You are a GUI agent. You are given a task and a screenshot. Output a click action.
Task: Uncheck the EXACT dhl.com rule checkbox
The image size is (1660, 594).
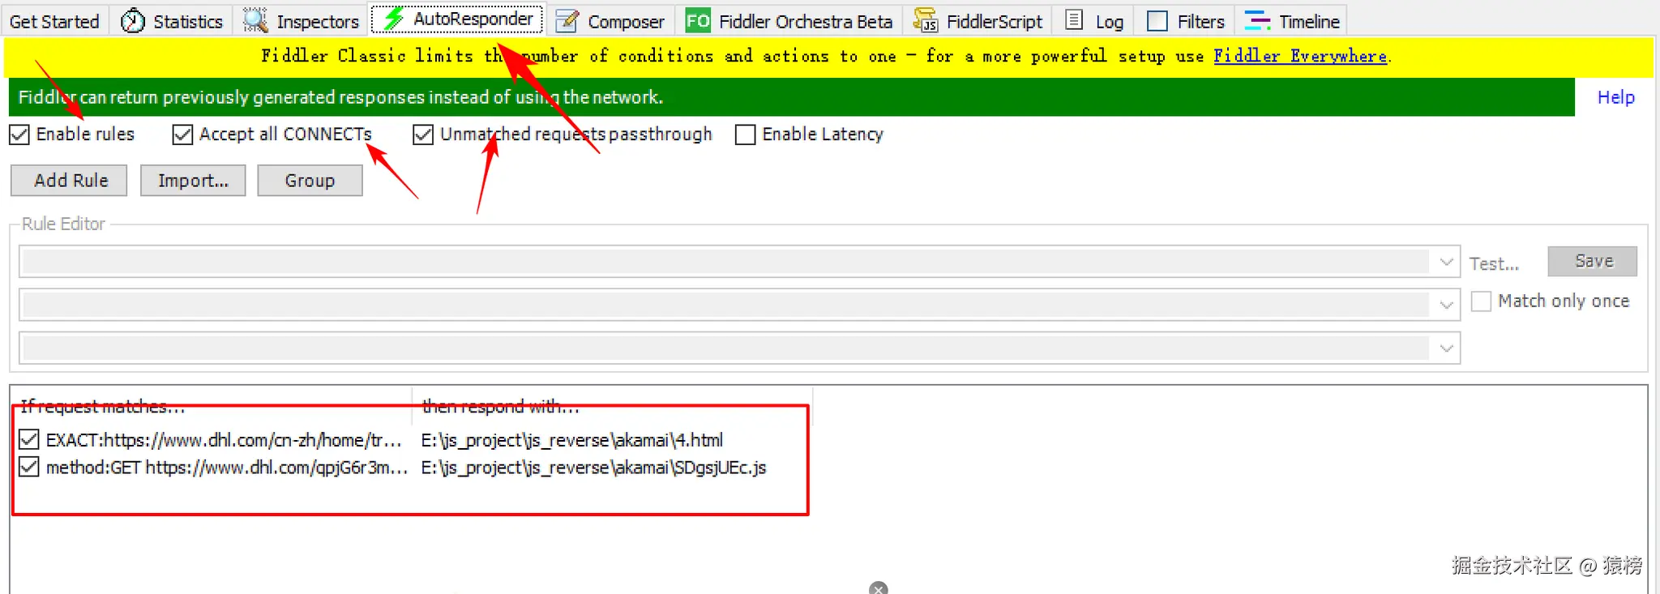[29, 440]
